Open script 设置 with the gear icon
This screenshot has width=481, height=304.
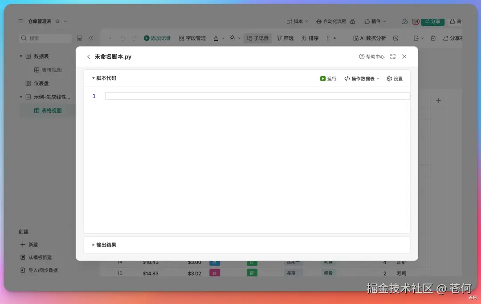[x=395, y=79]
